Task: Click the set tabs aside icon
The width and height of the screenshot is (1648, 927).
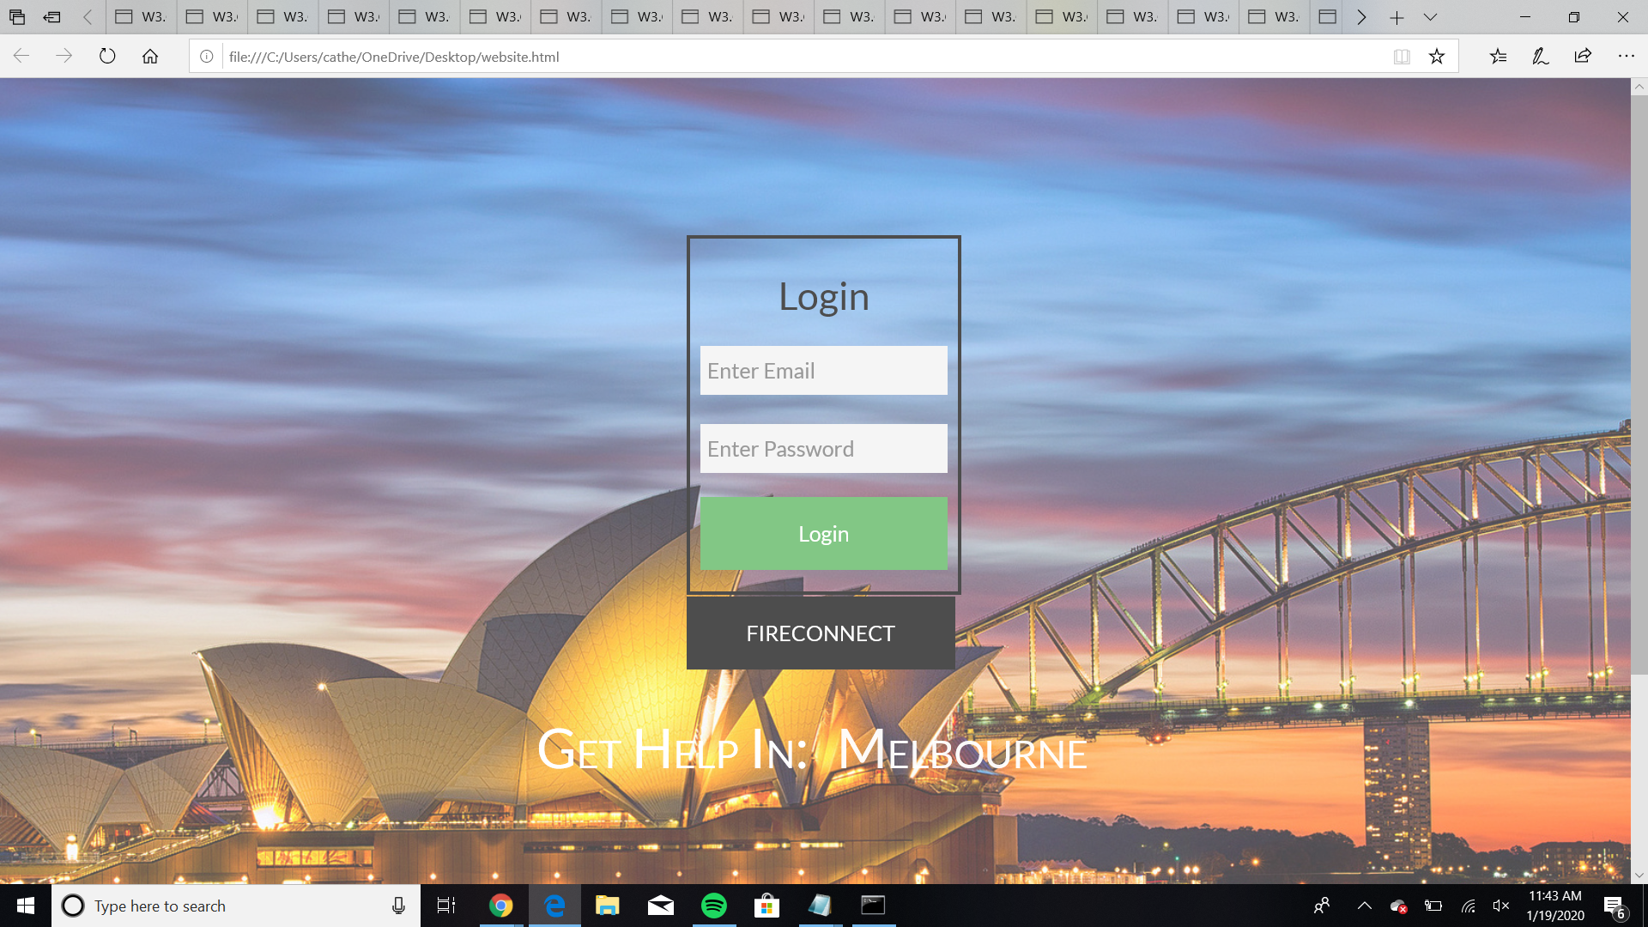Action: pyautogui.click(x=52, y=17)
